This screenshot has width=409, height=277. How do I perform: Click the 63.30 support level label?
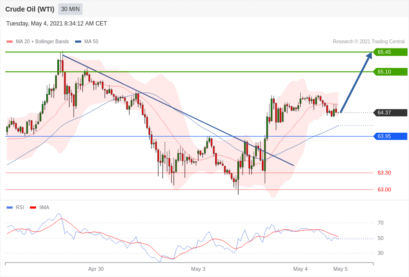[x=384, y=173]
